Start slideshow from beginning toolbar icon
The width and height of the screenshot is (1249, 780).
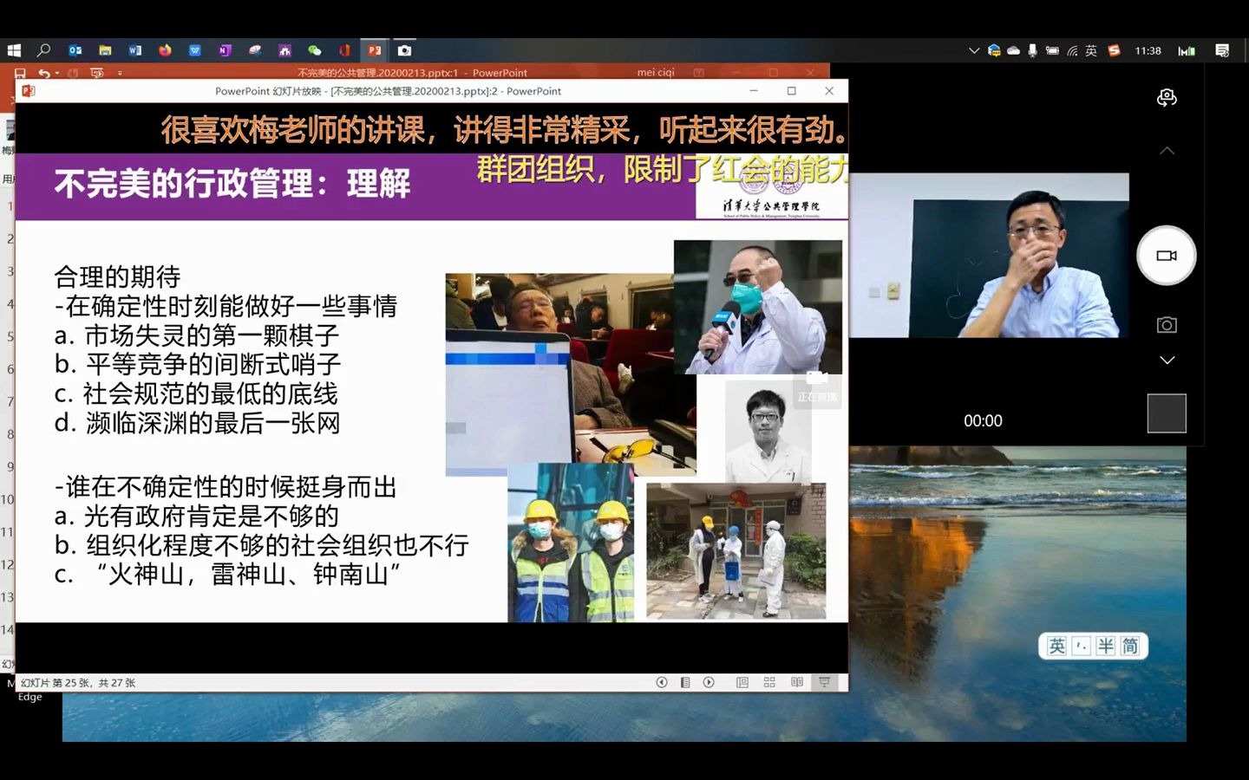[97, 73]
